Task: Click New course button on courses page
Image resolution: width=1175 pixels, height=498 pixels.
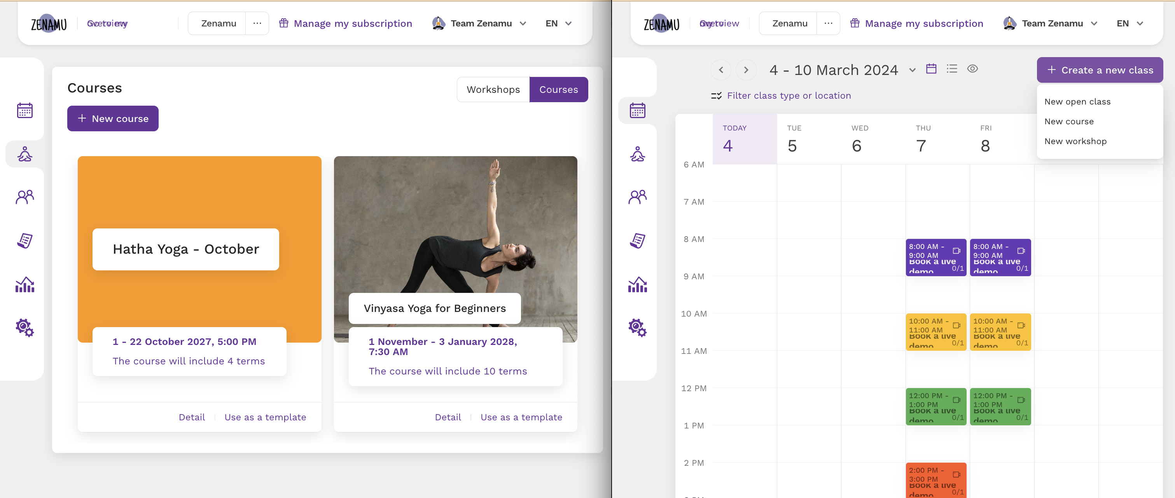Action: coord(112,118)
